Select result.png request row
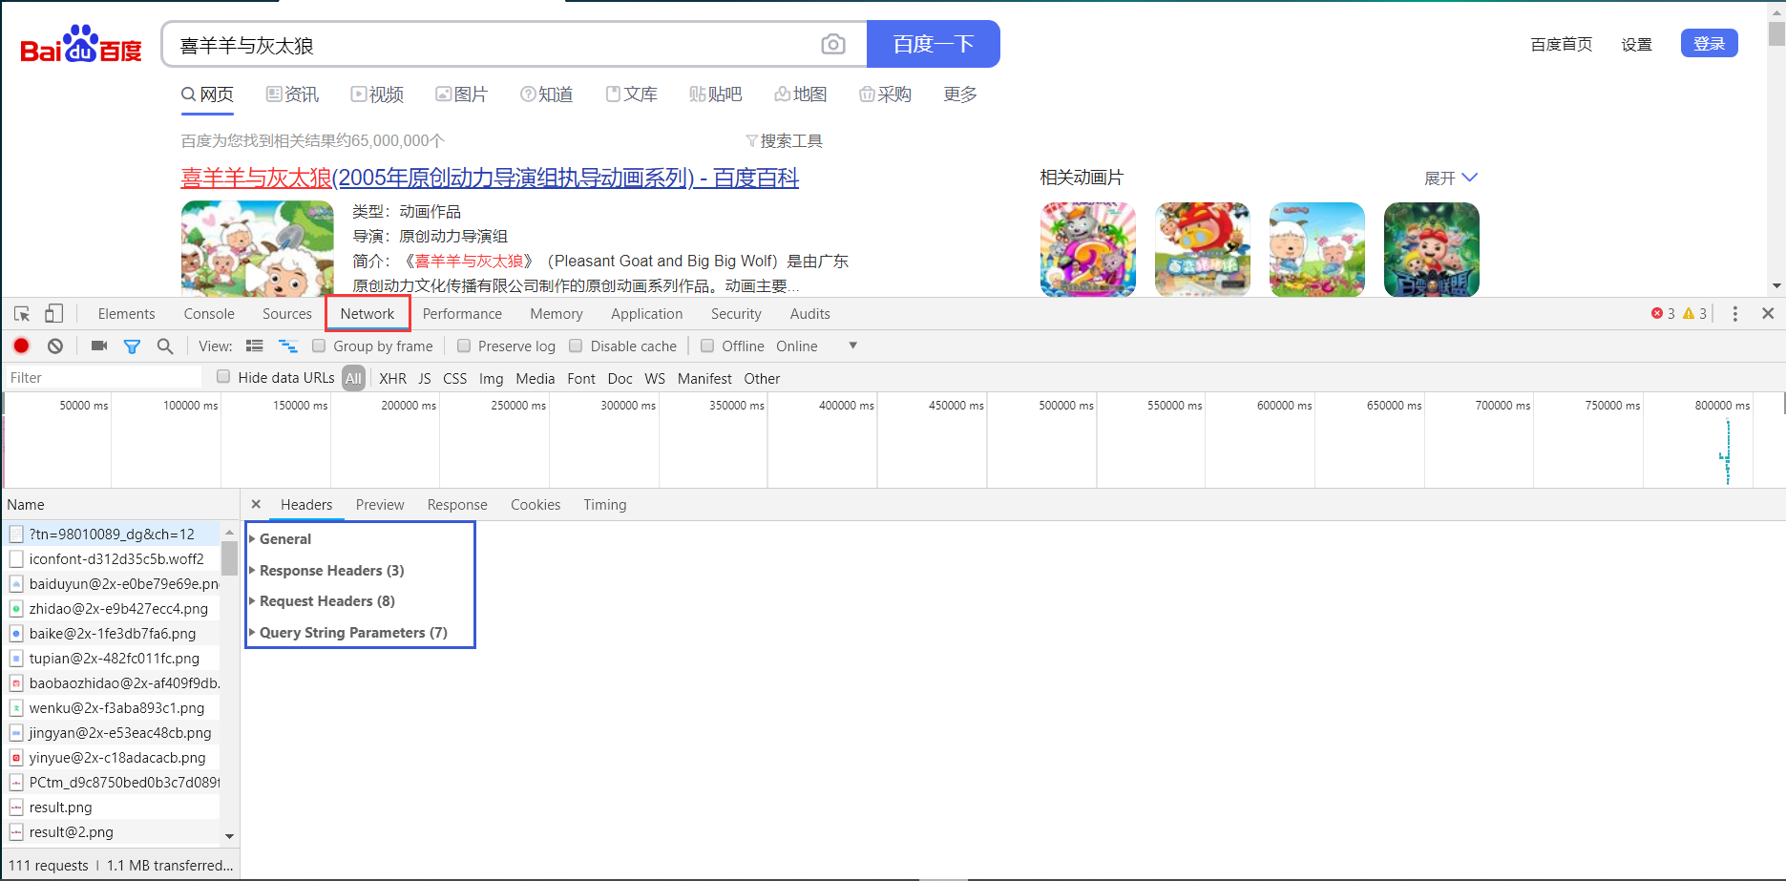The height and width of the screenshot is (881, 1786). tap(111, 807)
